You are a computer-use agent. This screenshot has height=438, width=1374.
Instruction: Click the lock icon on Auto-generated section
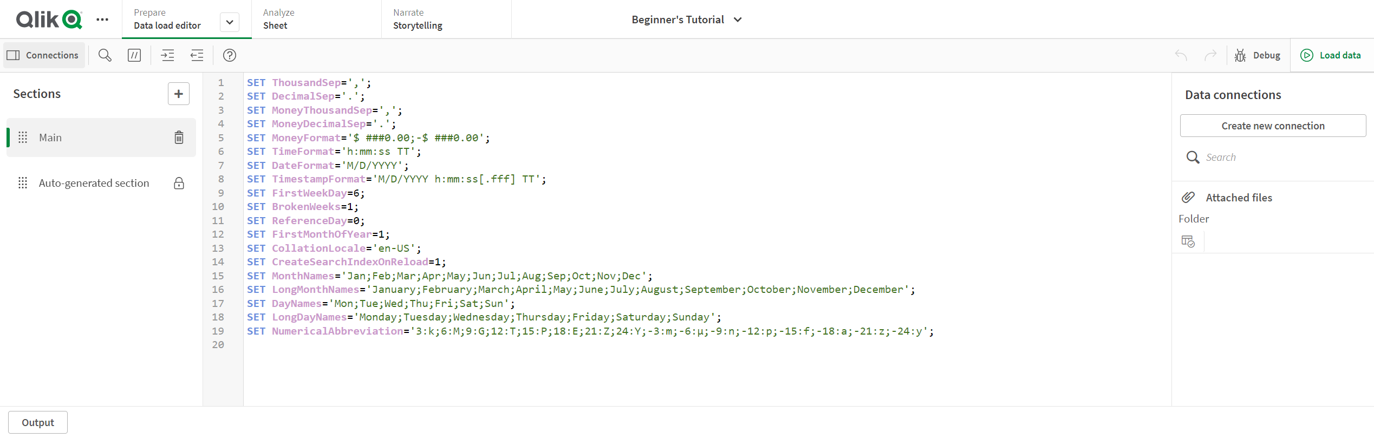pos(179,183)
